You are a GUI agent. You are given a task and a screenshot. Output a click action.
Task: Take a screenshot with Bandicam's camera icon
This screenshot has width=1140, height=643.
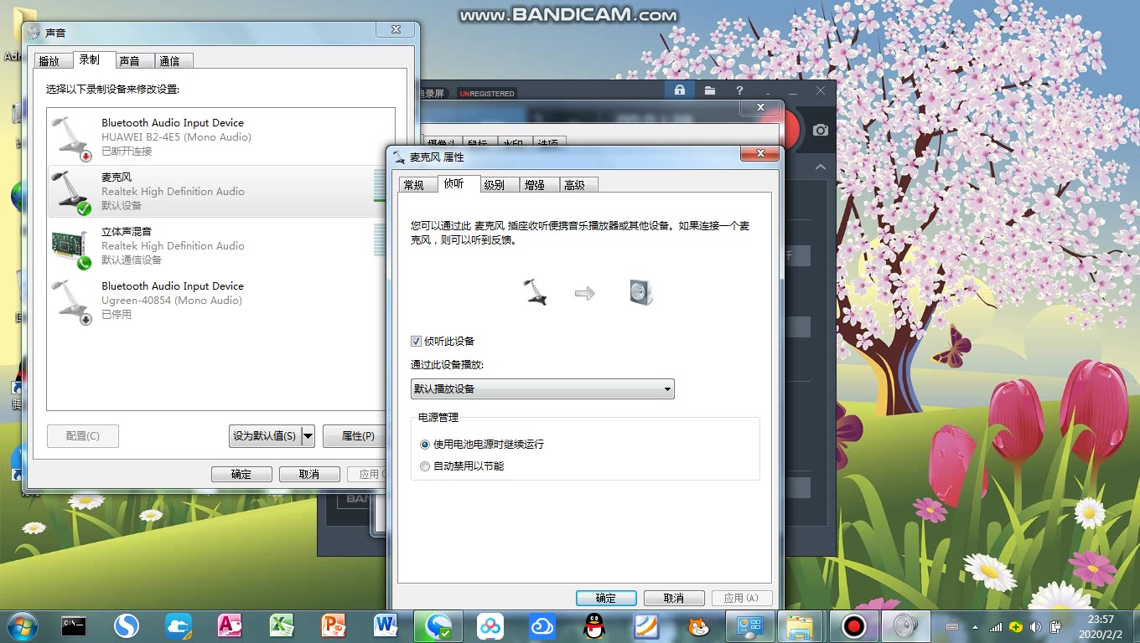[821, 130]
